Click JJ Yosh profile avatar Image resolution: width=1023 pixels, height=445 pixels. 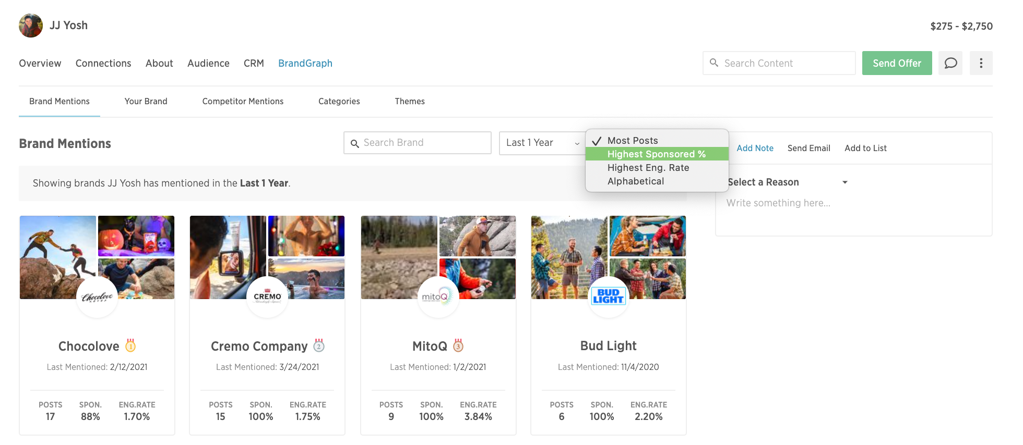pyautogui.click(x=31, y=26)
